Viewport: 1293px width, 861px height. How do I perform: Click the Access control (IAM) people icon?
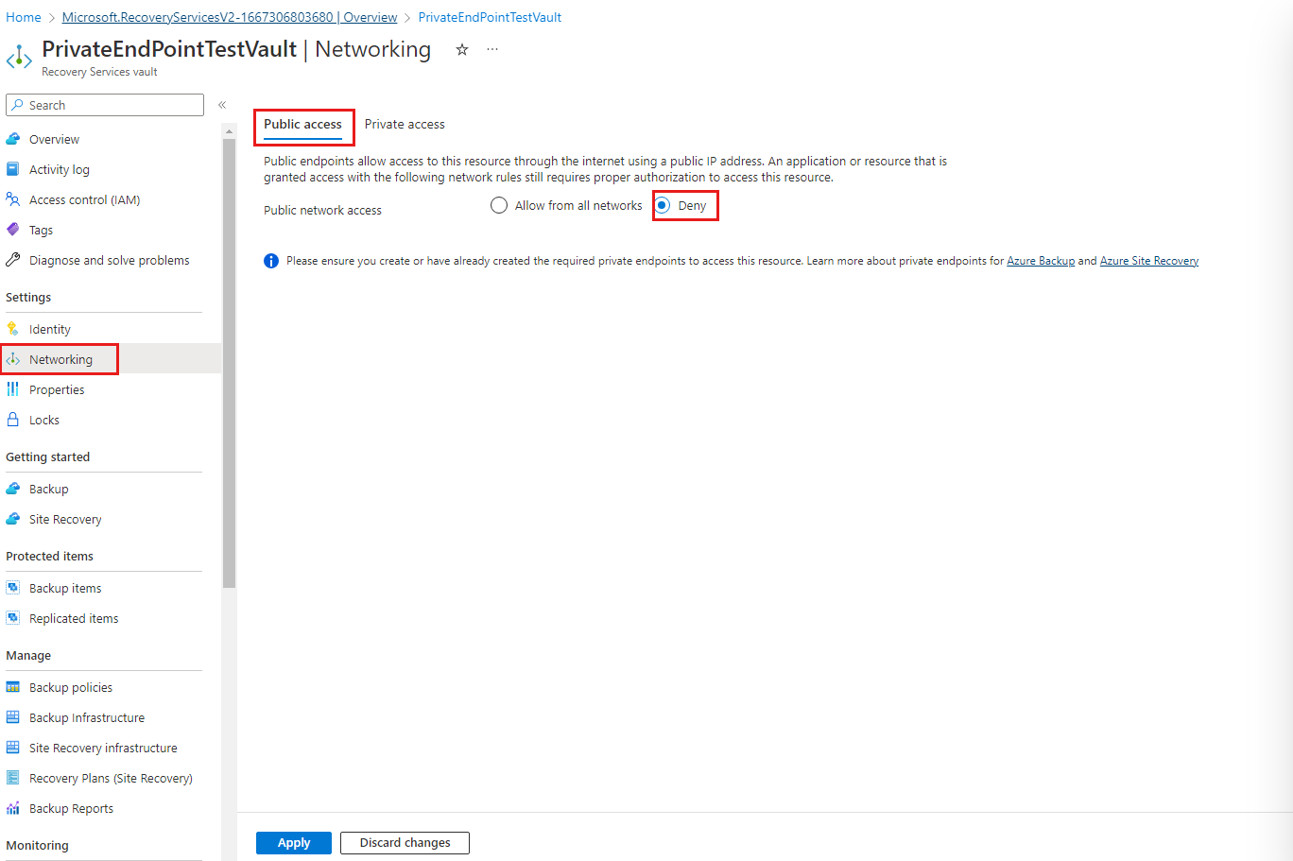(13, 199)
